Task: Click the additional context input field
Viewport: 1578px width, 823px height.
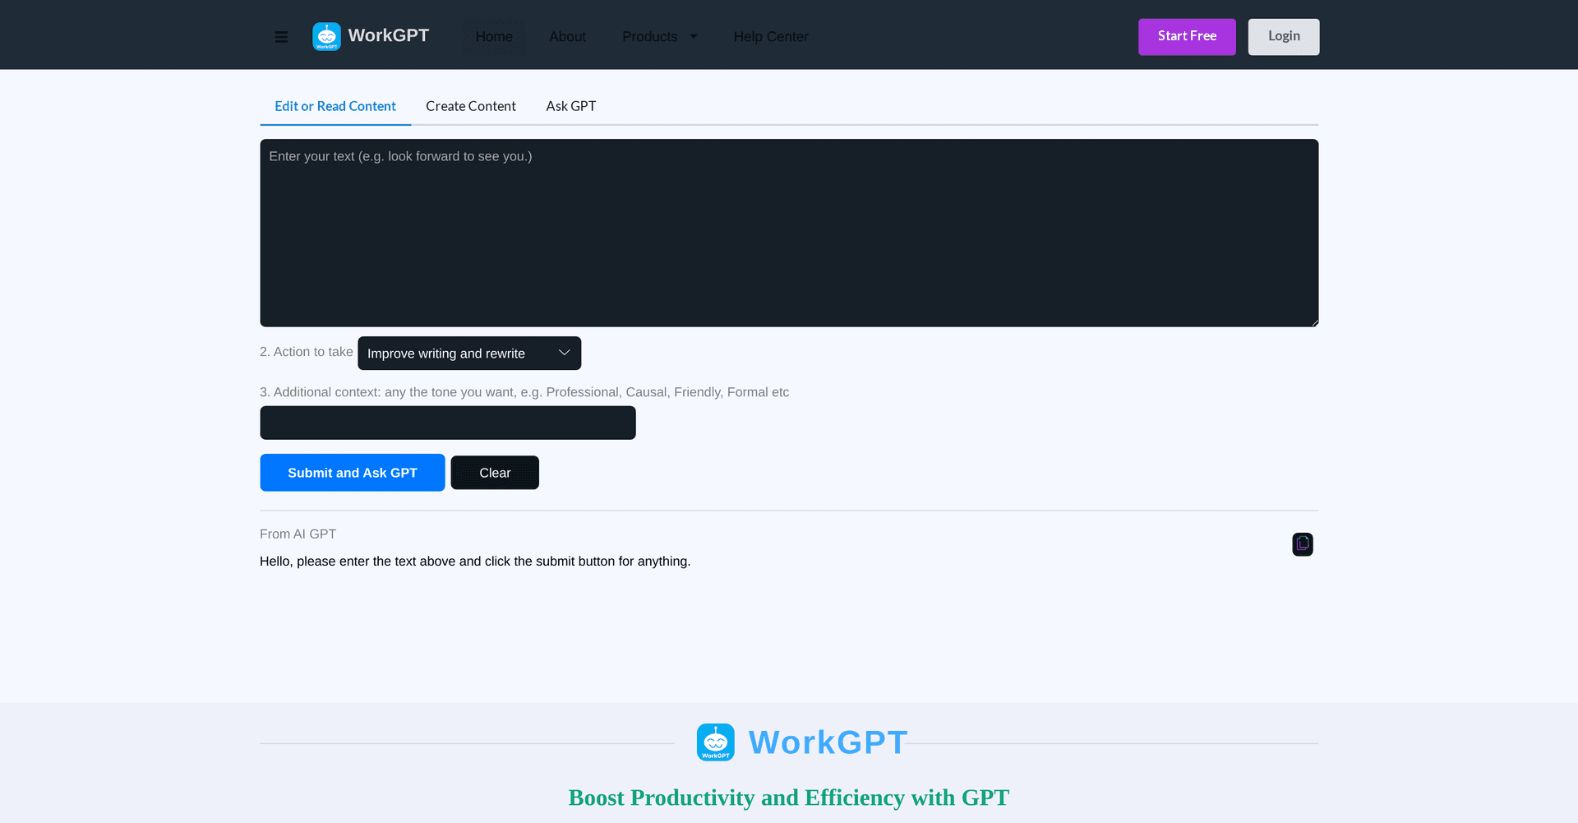Action: point(448,423)
